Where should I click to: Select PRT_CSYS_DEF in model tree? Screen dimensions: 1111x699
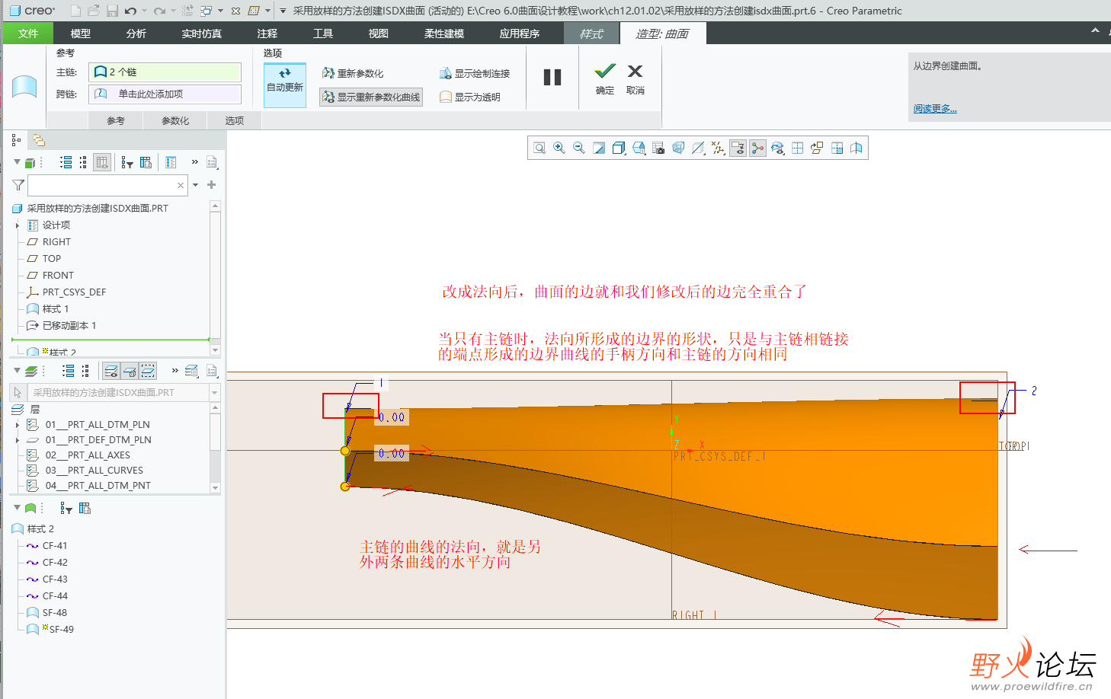[74, 292]
